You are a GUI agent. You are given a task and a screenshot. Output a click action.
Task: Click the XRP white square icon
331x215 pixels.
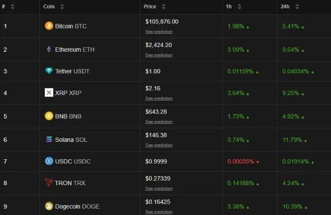[49, 93]
